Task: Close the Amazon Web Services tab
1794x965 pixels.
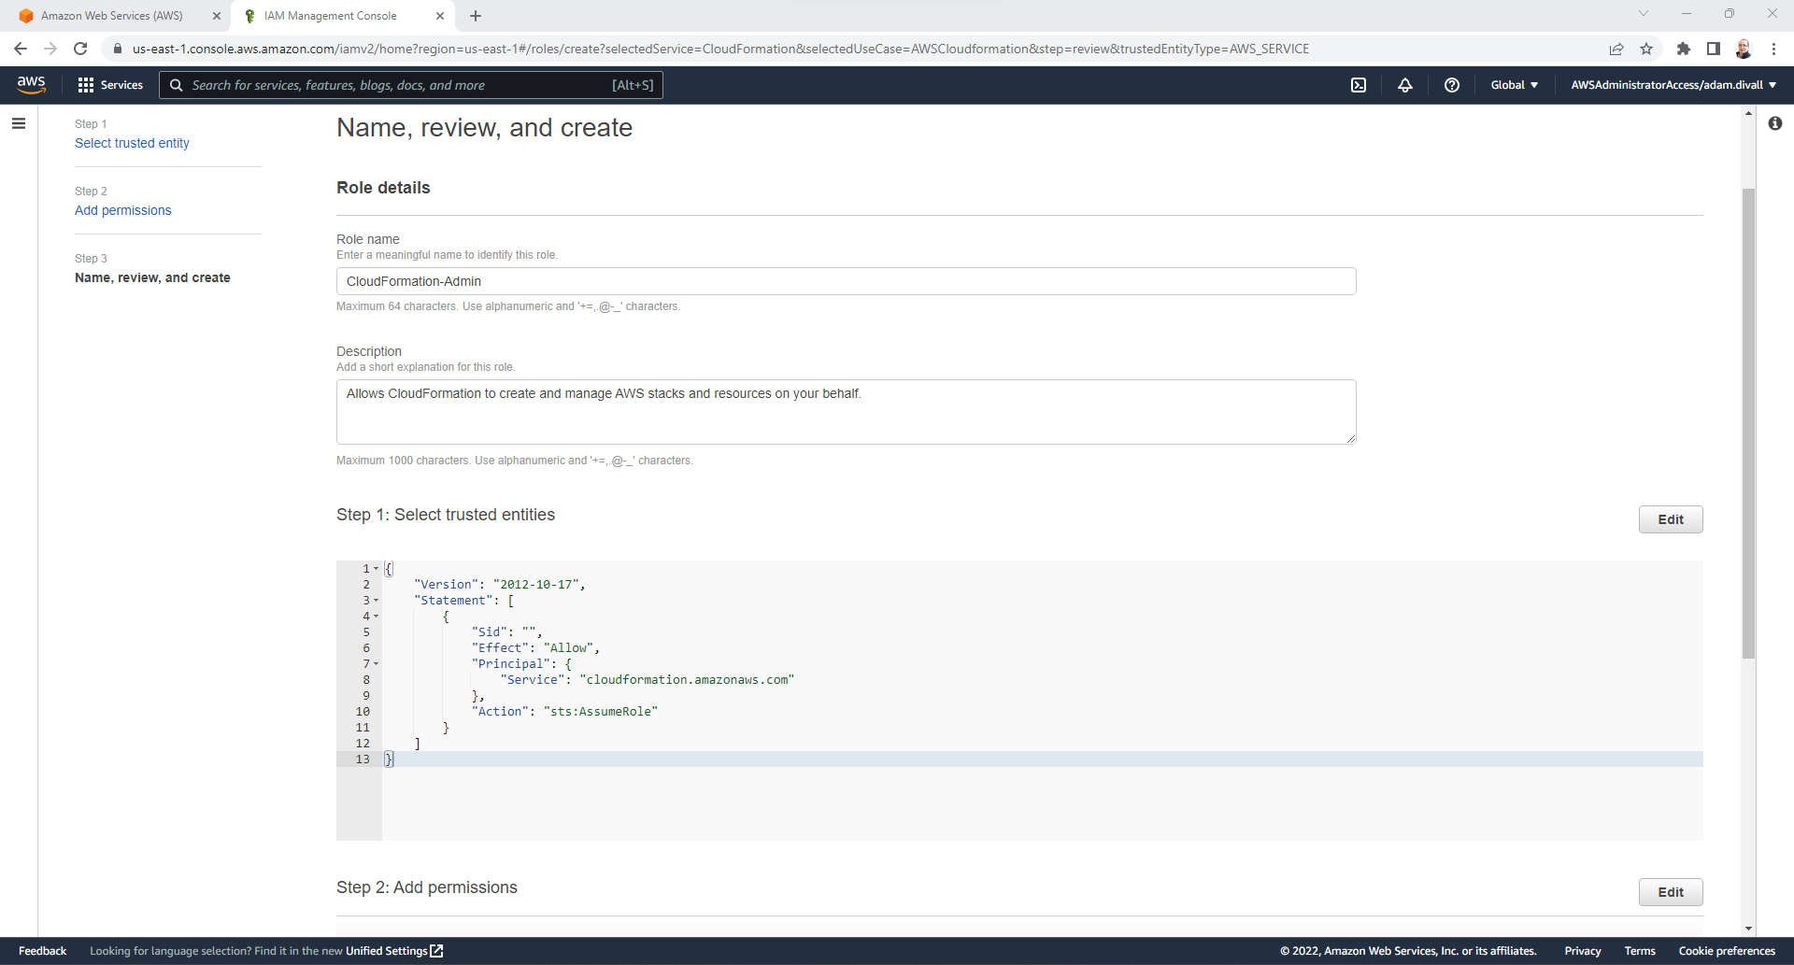Action: pyautogui.click(x=217, y=16)
